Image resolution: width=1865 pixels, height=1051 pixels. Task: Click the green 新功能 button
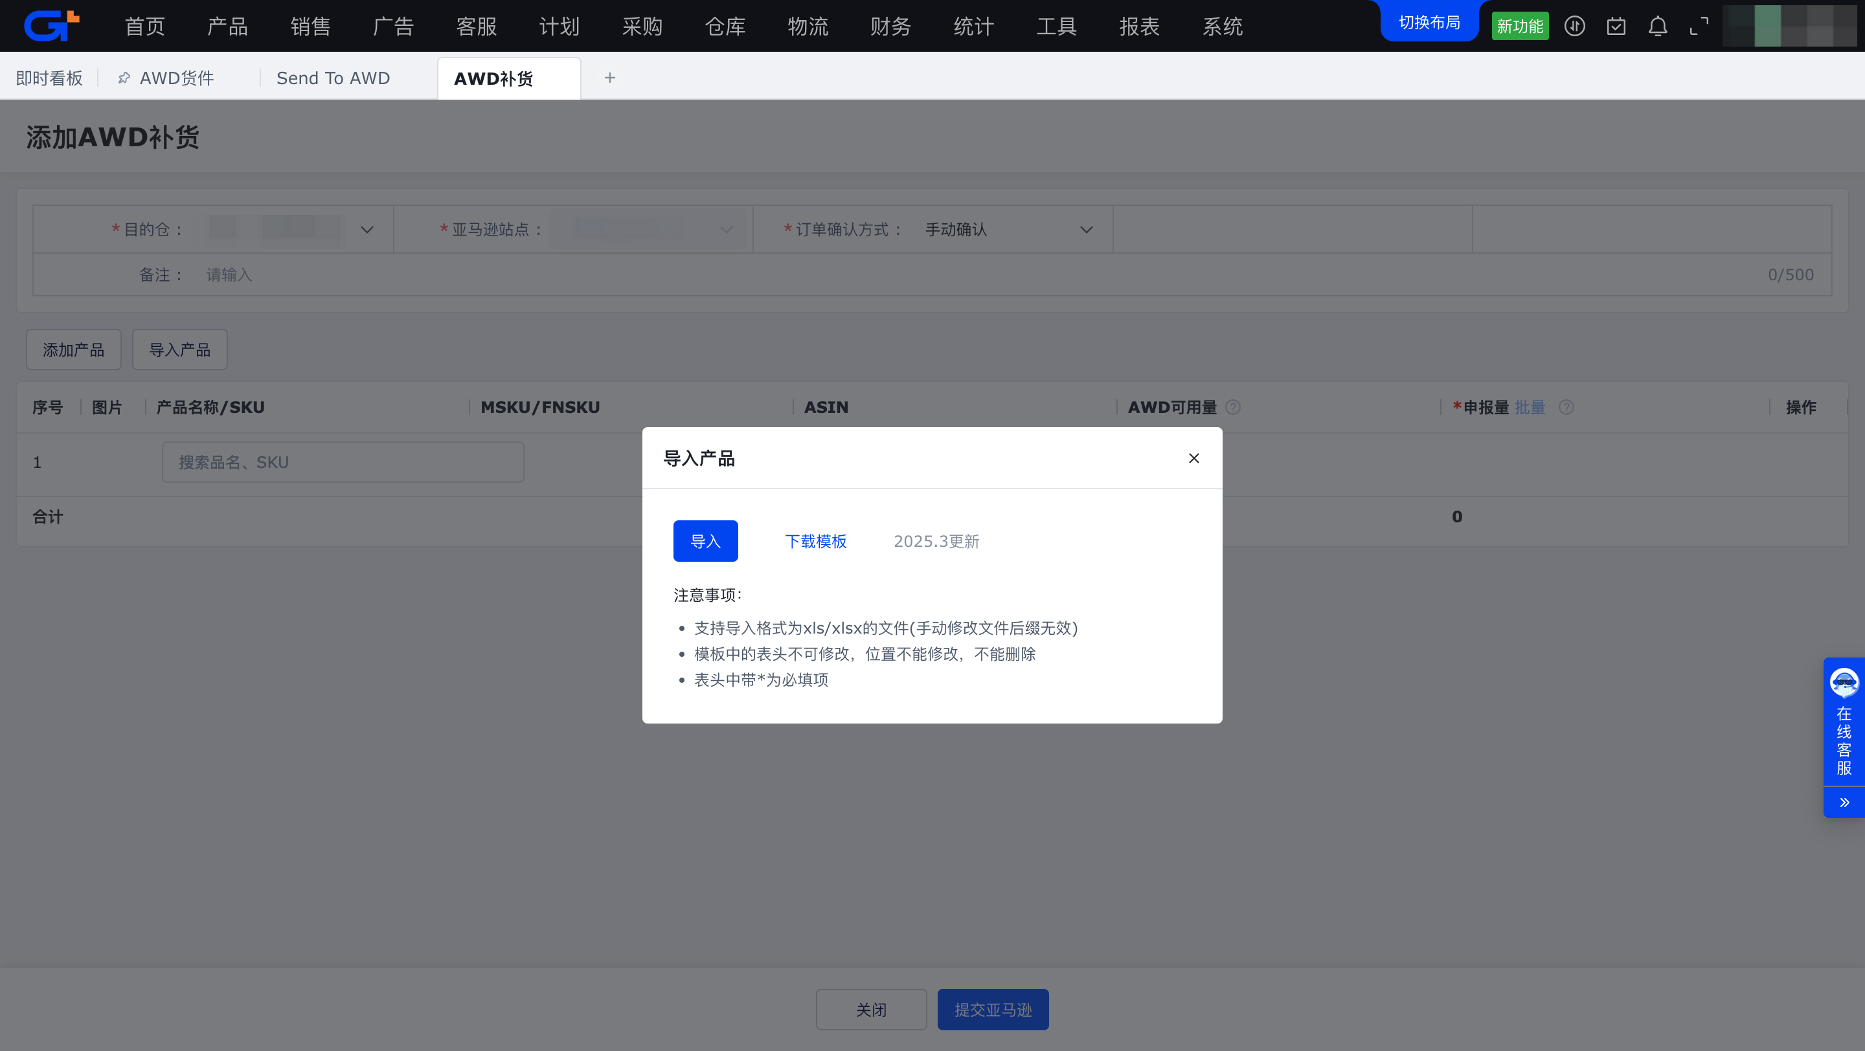1520,26
